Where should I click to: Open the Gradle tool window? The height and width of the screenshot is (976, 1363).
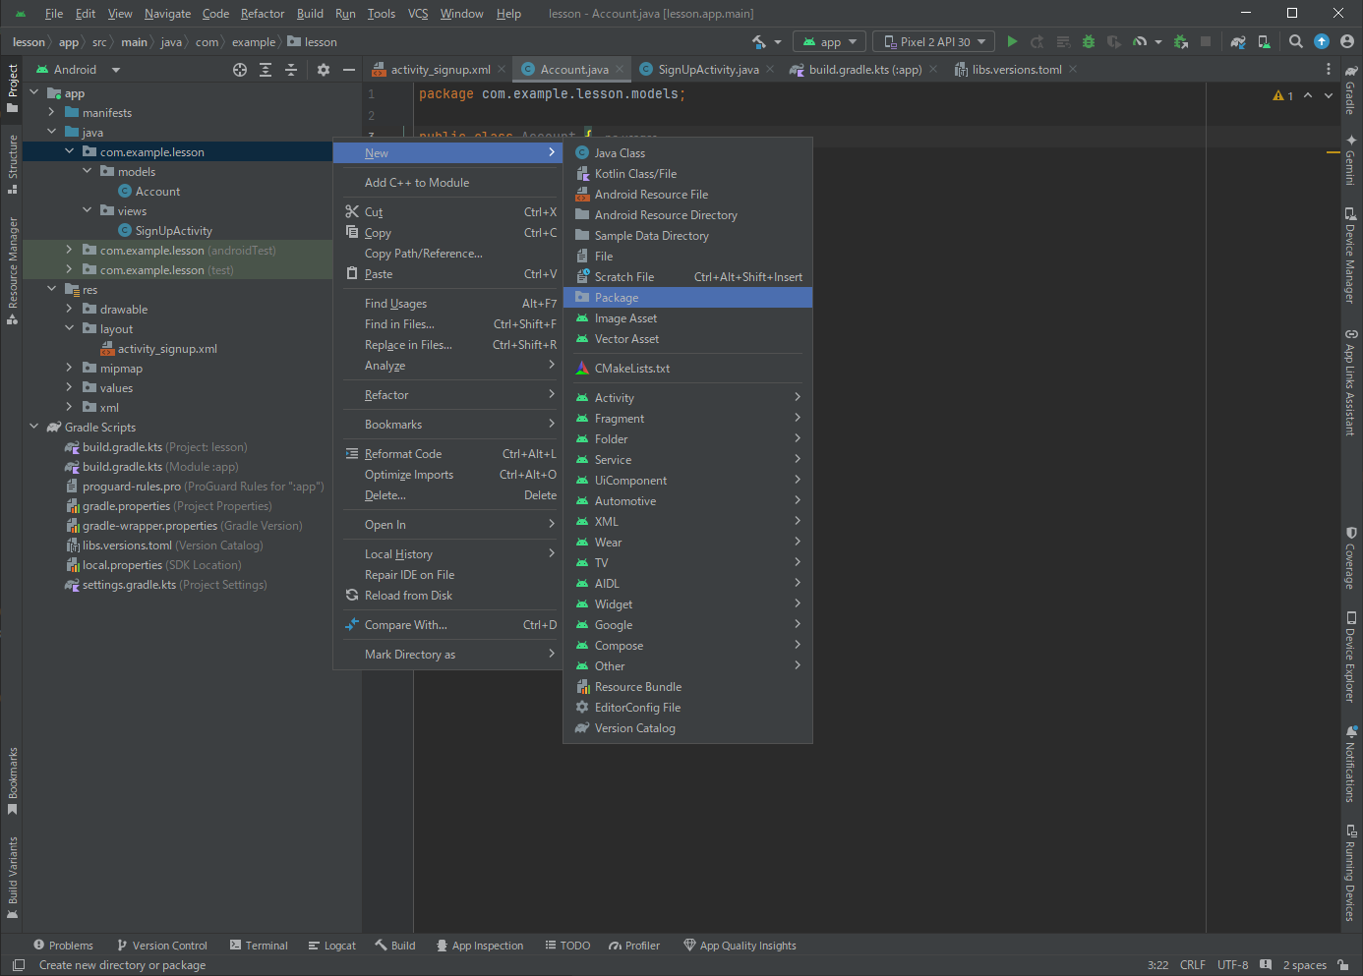[x=1351, y=90]
